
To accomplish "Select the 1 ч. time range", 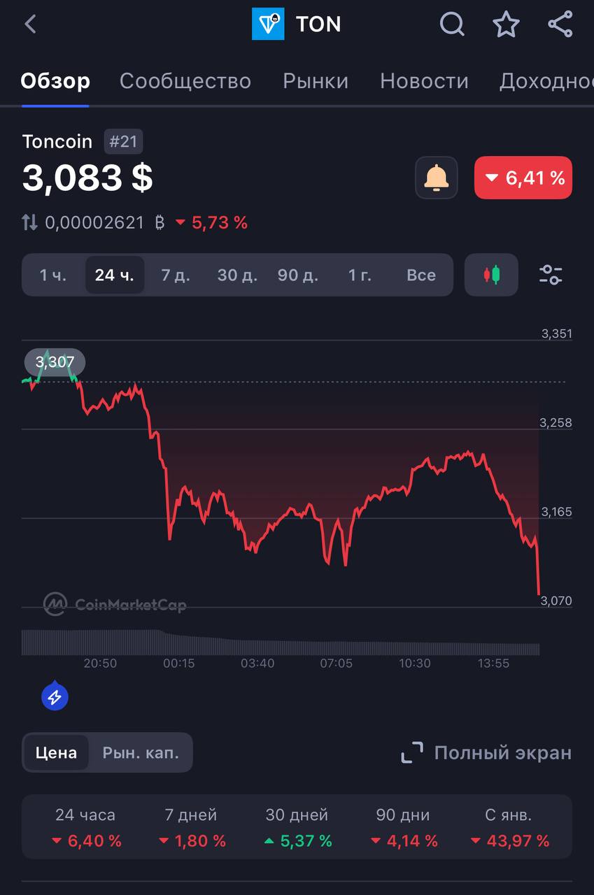I will click(x=53, y=275).
